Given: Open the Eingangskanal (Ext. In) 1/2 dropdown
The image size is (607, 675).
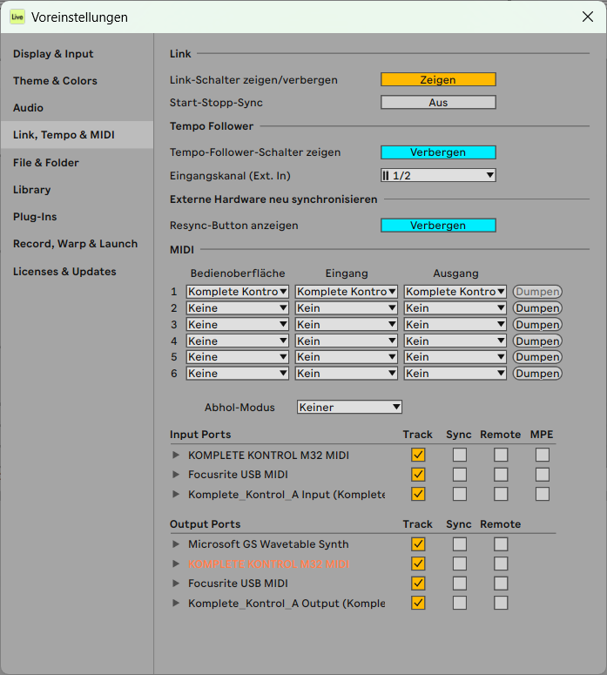Looking at the screenshot, I should coord(438,176).
